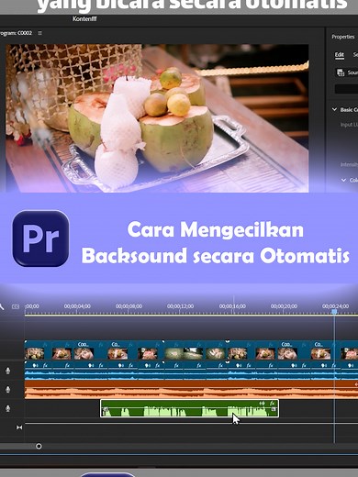358x477 pixels.
Task: Click the stretch arrows icon on green clip
Action: coord(262,404)
